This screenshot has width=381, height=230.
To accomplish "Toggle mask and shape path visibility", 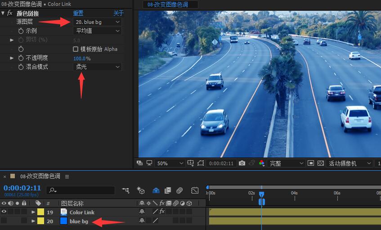I will click(201, 163).
